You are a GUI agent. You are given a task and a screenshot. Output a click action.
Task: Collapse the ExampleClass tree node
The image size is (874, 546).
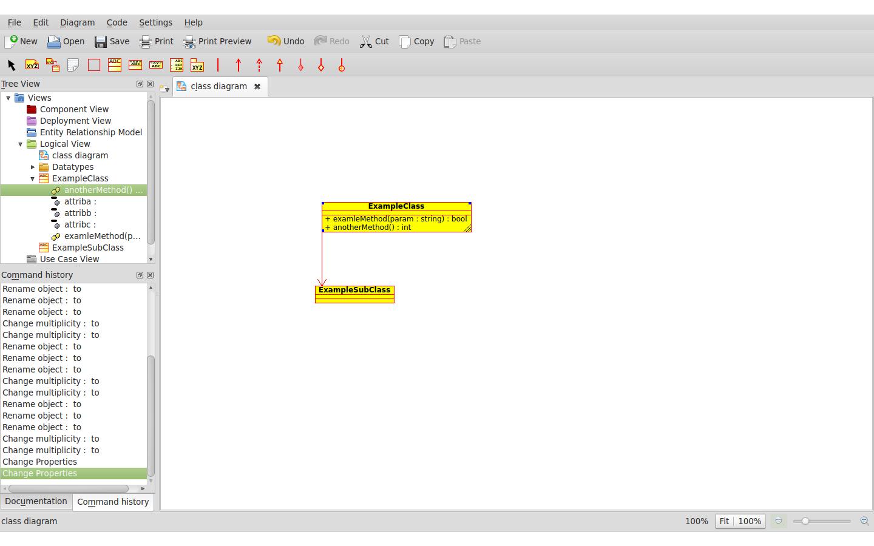point(32,178)
